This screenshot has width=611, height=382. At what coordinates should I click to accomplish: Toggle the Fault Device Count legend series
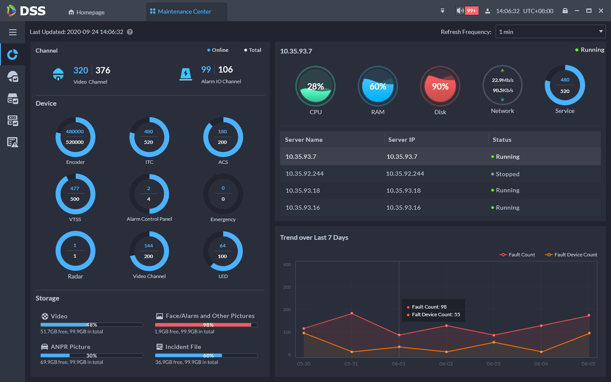tap(571, 255)
